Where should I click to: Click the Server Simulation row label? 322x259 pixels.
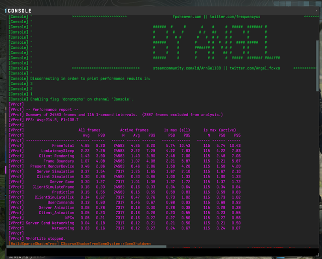55,171
